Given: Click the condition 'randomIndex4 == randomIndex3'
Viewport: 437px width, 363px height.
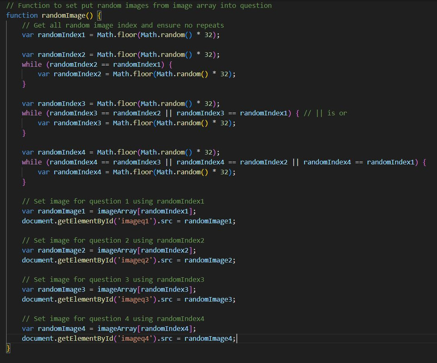Looking at the screenshot, I should click(105, 162).
